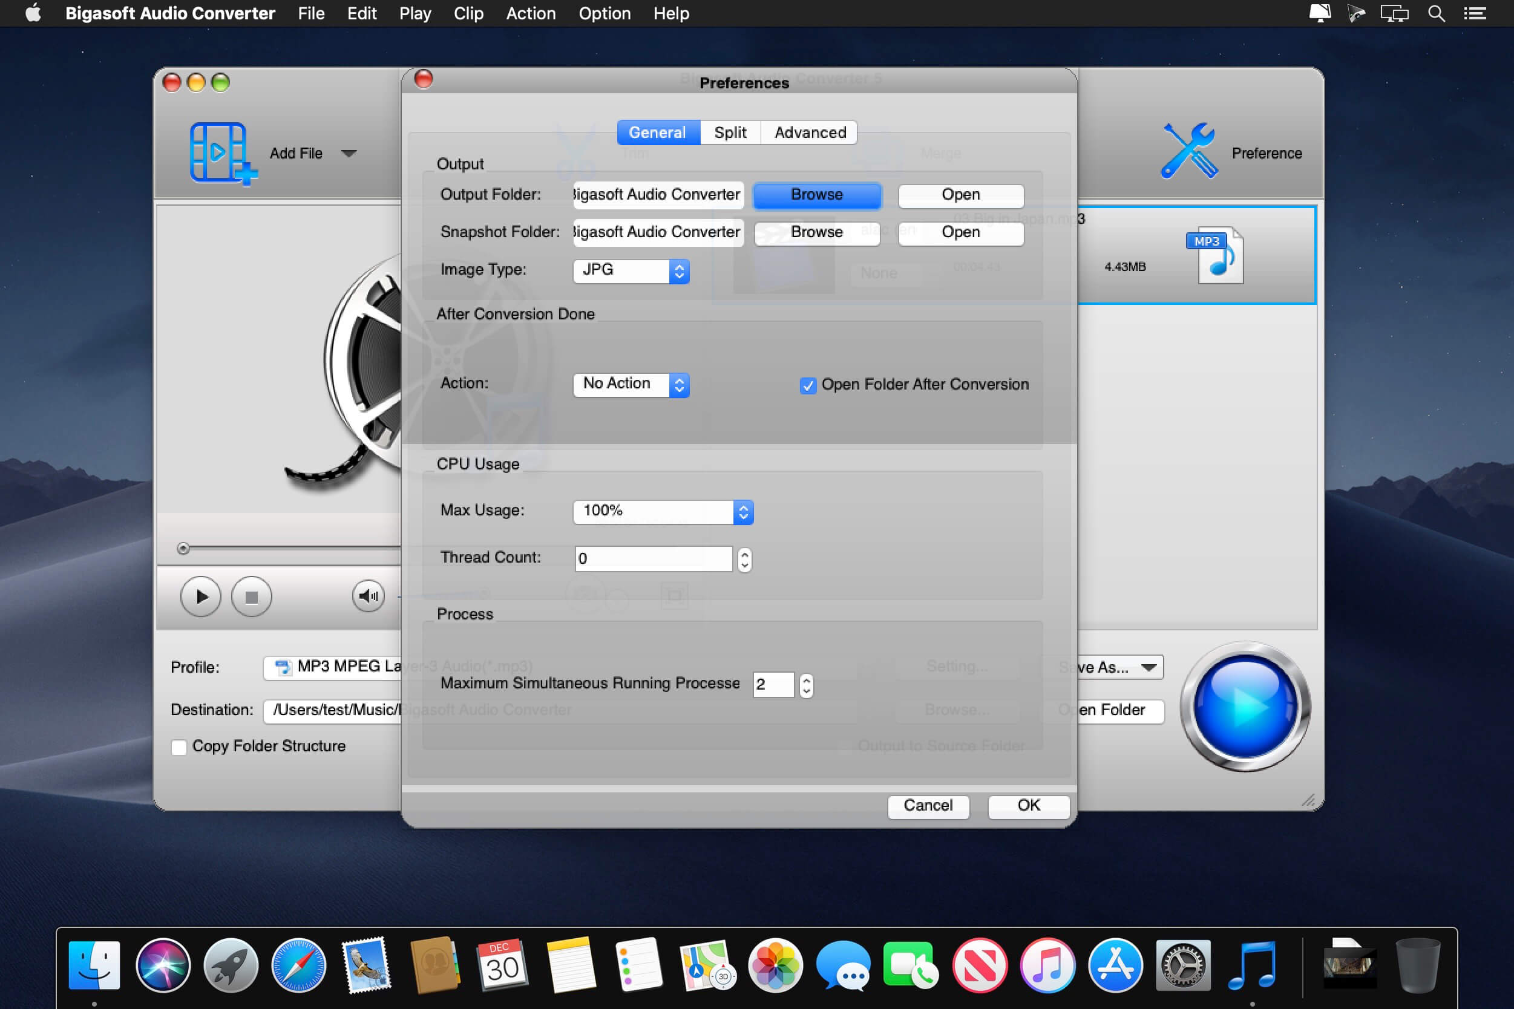Click the Maximum Simultaneous Processes value field
The width and height of the screenshot is (1514, 1009).
[773, 685]
